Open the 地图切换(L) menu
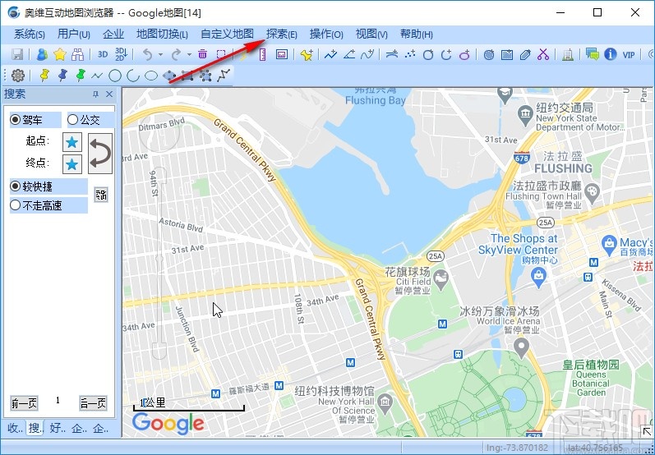655x455 pixels. (162, 34)
